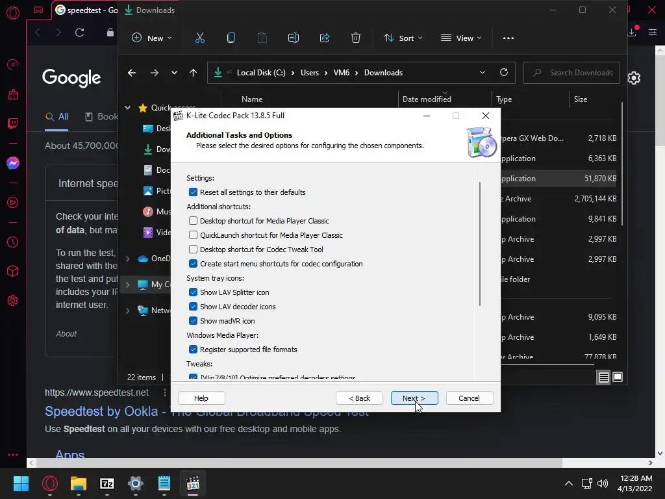
Task: Open Windows Start menu
Action: click(21, 483)
